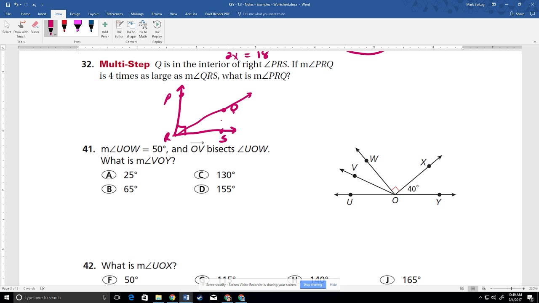Open Mark Spitzig account menu
539x303 pixels.
pos(475,5)
